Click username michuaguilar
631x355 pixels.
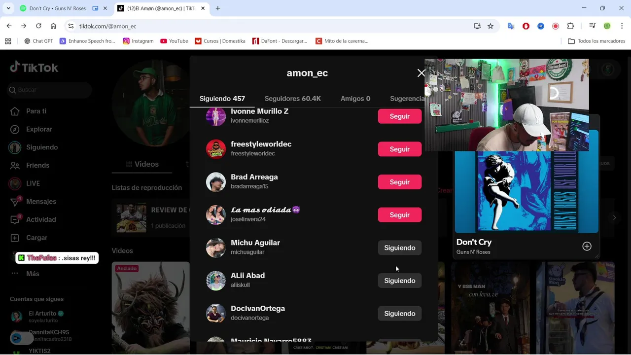click(x=247, y=252)
